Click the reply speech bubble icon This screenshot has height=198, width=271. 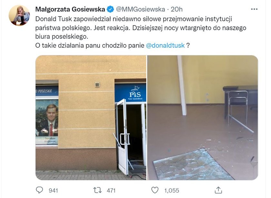click(39, 190)
